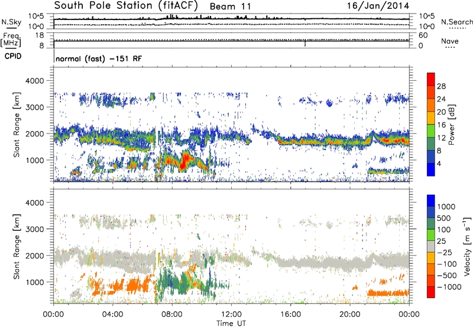
Task: Click the '12:00' time axis label
Action: coord(231,315)
